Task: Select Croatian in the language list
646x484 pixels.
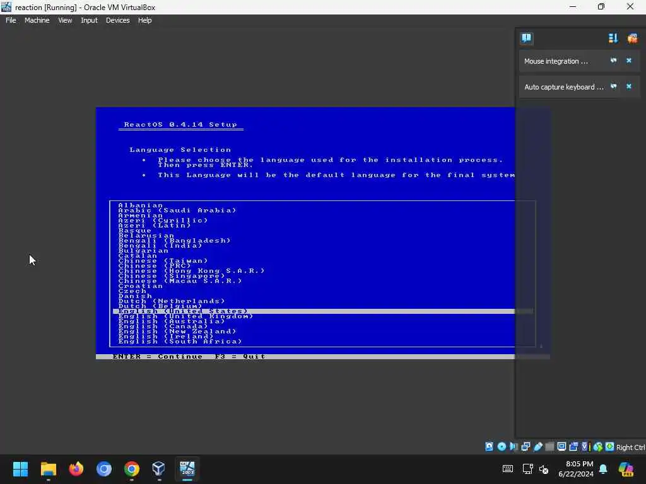Action: (x=141, y=285)
